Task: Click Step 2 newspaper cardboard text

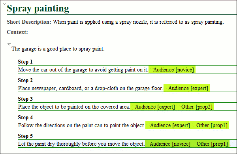Action: coord(91,88)
